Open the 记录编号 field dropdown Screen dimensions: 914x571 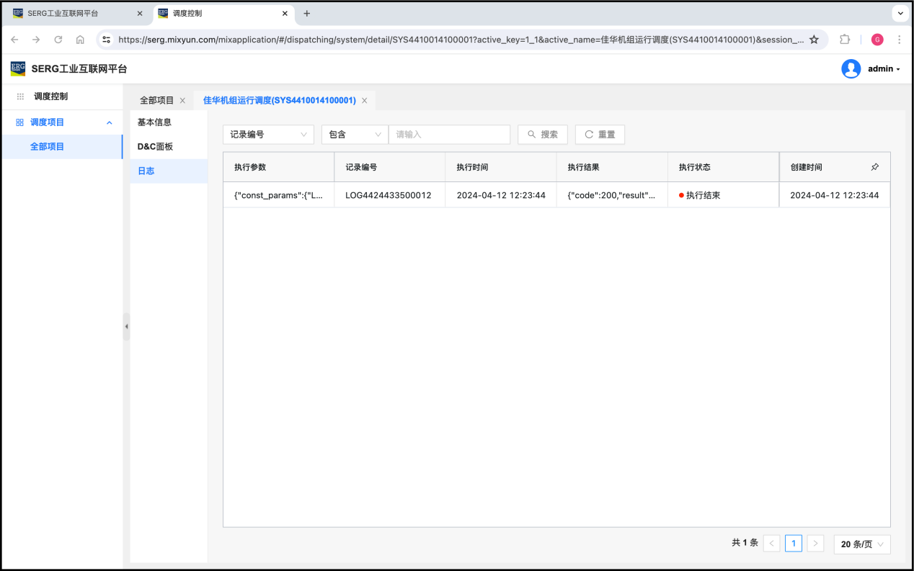click(x=268, y=135)
